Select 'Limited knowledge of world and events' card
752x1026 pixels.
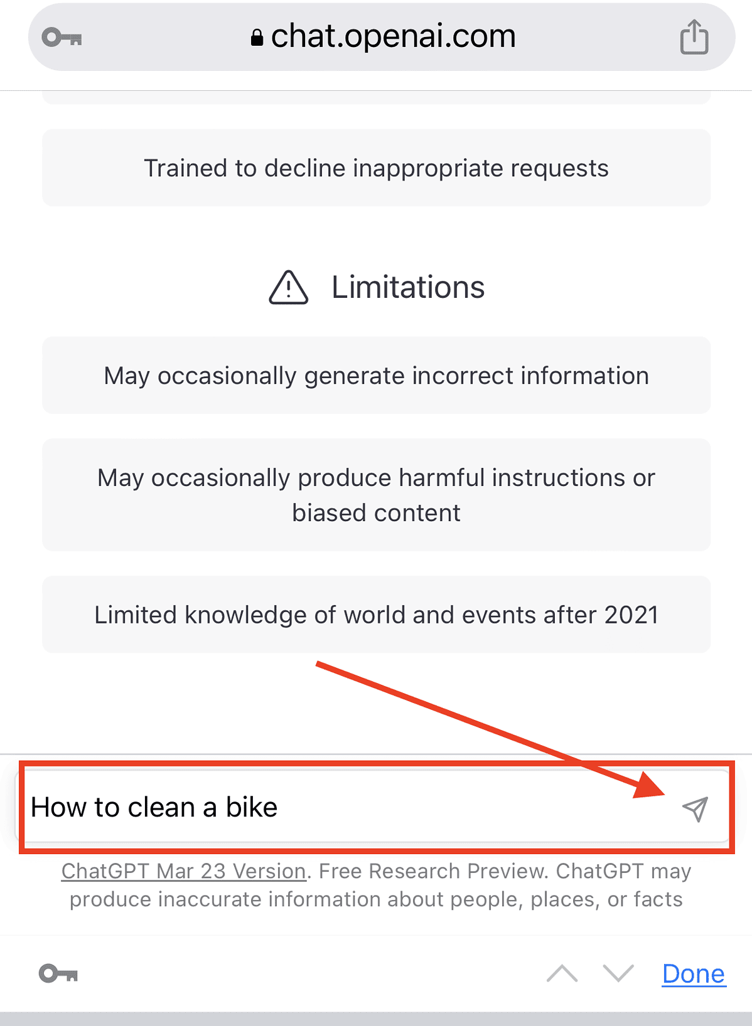coord(376,615)
